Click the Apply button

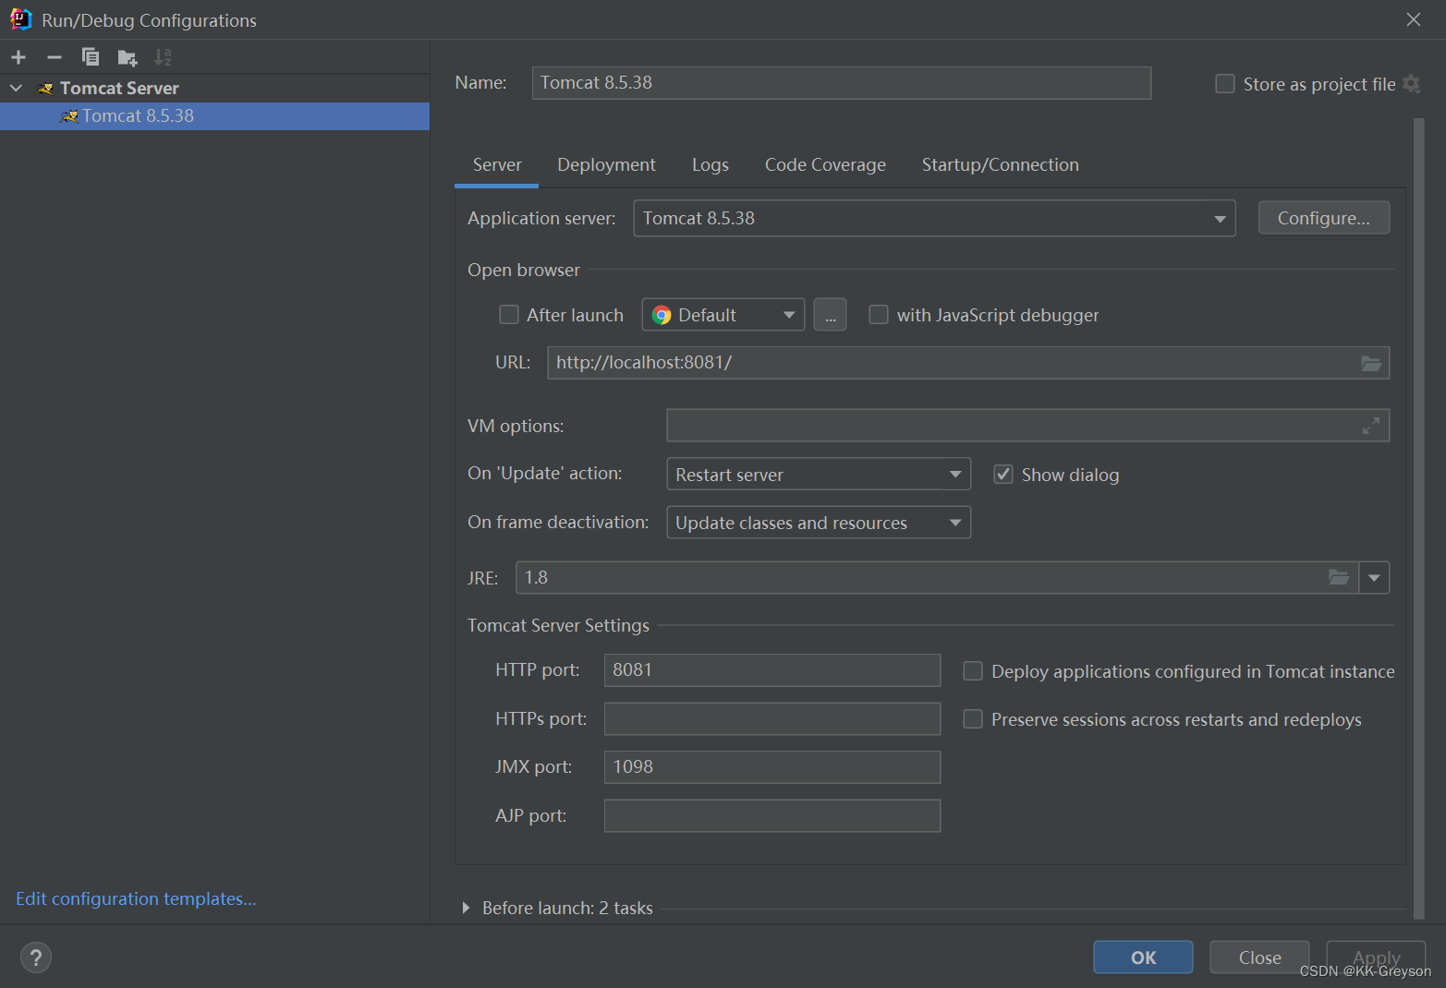1376,958
